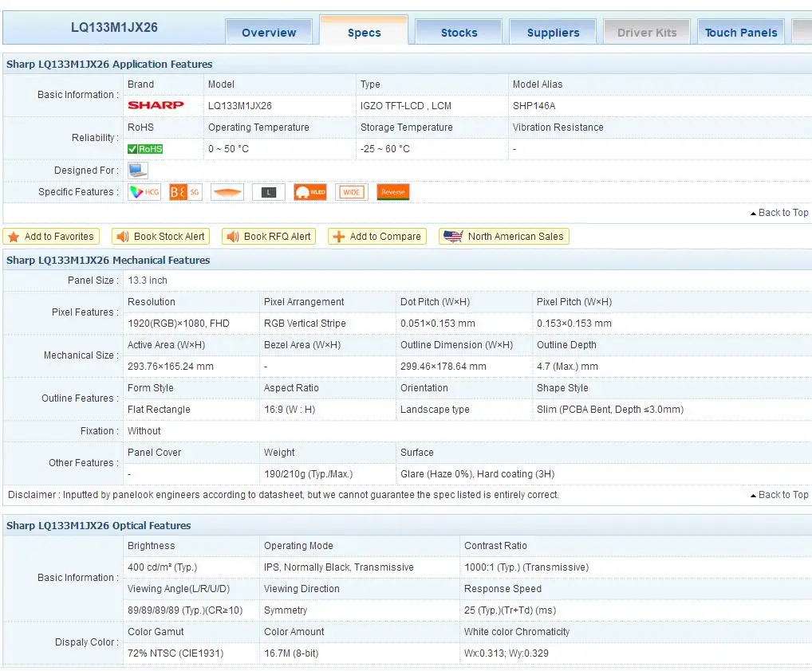Add this panel to Favorites
This screenshot has width=812, height=671.
coord(51,237)
